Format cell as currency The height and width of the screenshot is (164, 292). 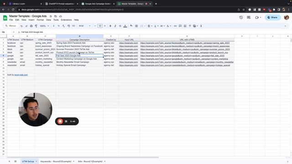point(54,26)
